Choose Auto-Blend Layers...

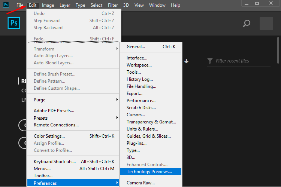click(x=73, y=63)
